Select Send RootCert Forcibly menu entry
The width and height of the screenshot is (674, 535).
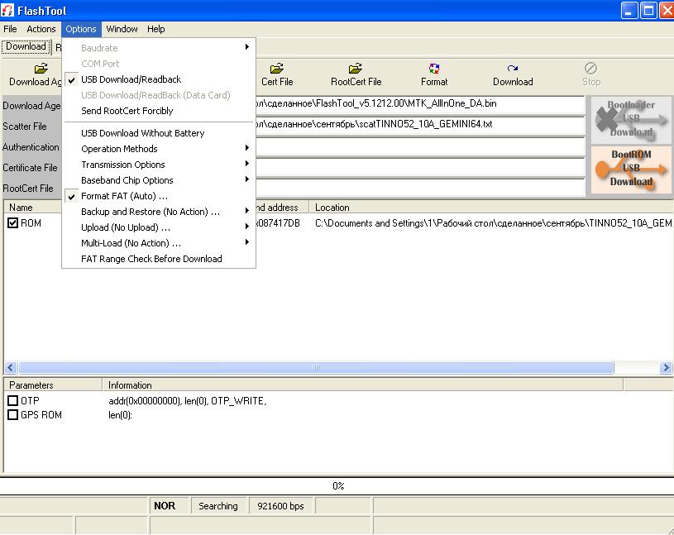click(x=159, y=111)
